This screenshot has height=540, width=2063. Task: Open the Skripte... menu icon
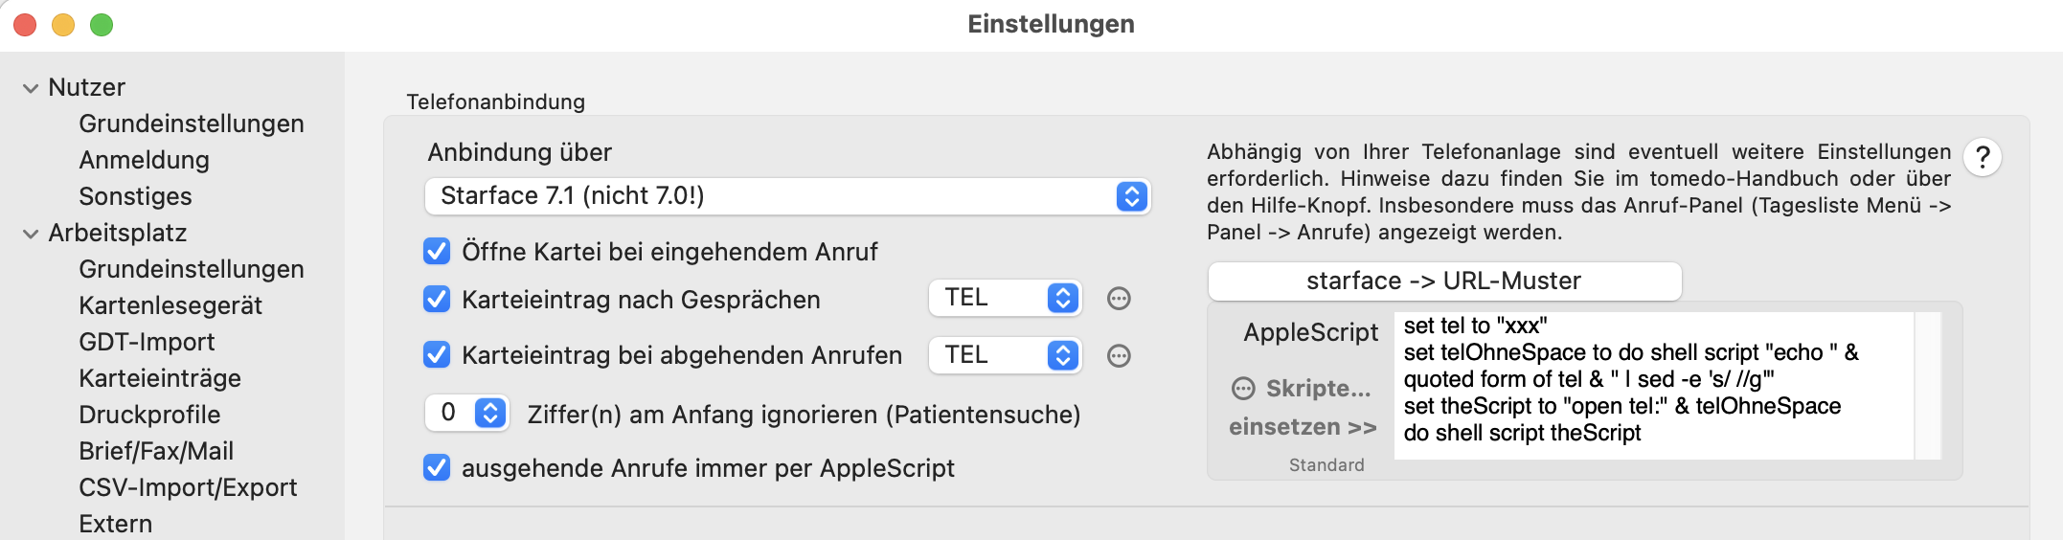click(1243, 389)
